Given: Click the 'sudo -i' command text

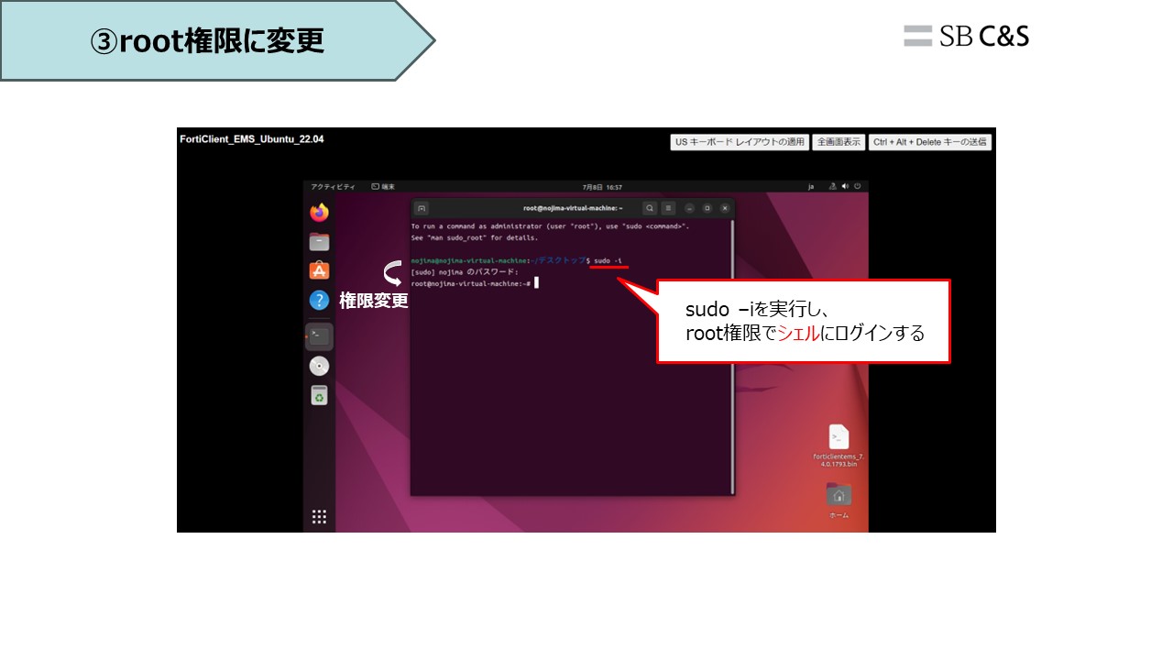Looking at the screenshot, I should pos(608,260).
